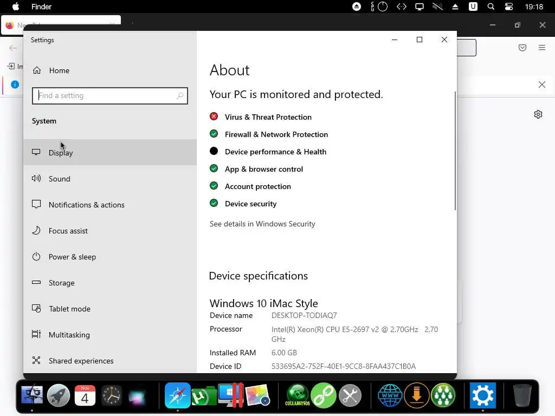555x416 pixels.
Task: Click the green Firewall & Network Protection status icon
Action: 214,134
